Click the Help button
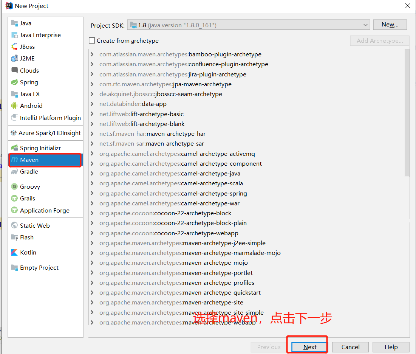 pyautogui.click(x=391, y=347)
